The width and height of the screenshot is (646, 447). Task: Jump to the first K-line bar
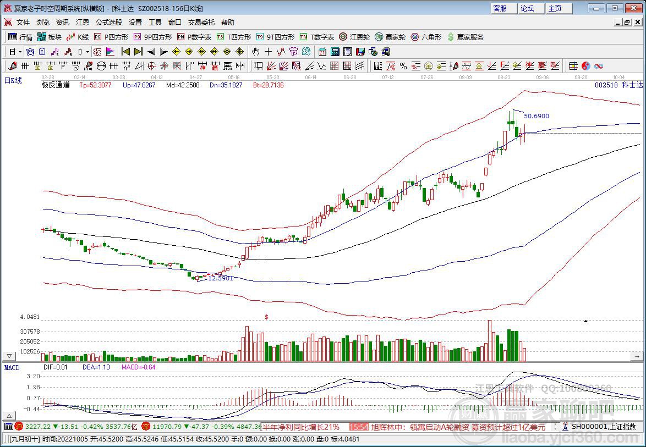[125, 52]
